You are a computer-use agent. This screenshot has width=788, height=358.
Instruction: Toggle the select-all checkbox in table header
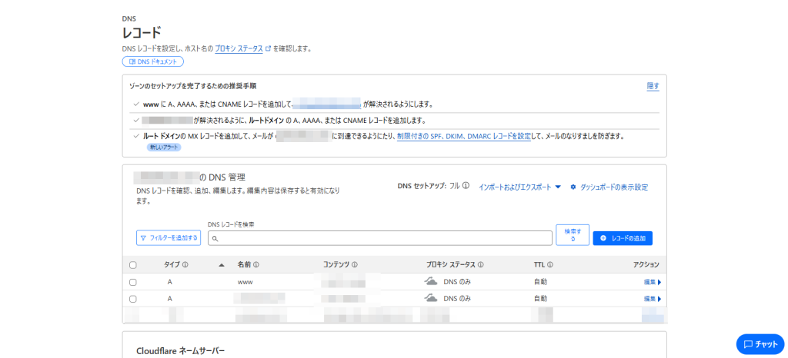[133, 265]
